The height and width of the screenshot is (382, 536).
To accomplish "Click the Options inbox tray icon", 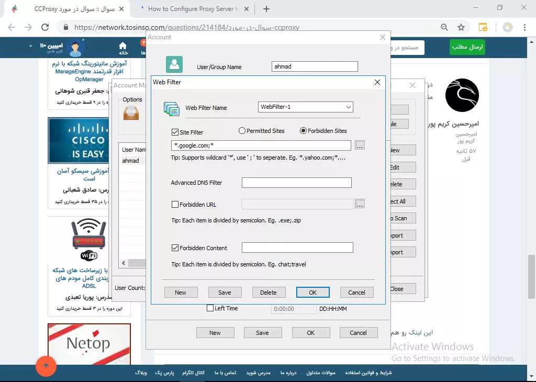I will 131,113.
